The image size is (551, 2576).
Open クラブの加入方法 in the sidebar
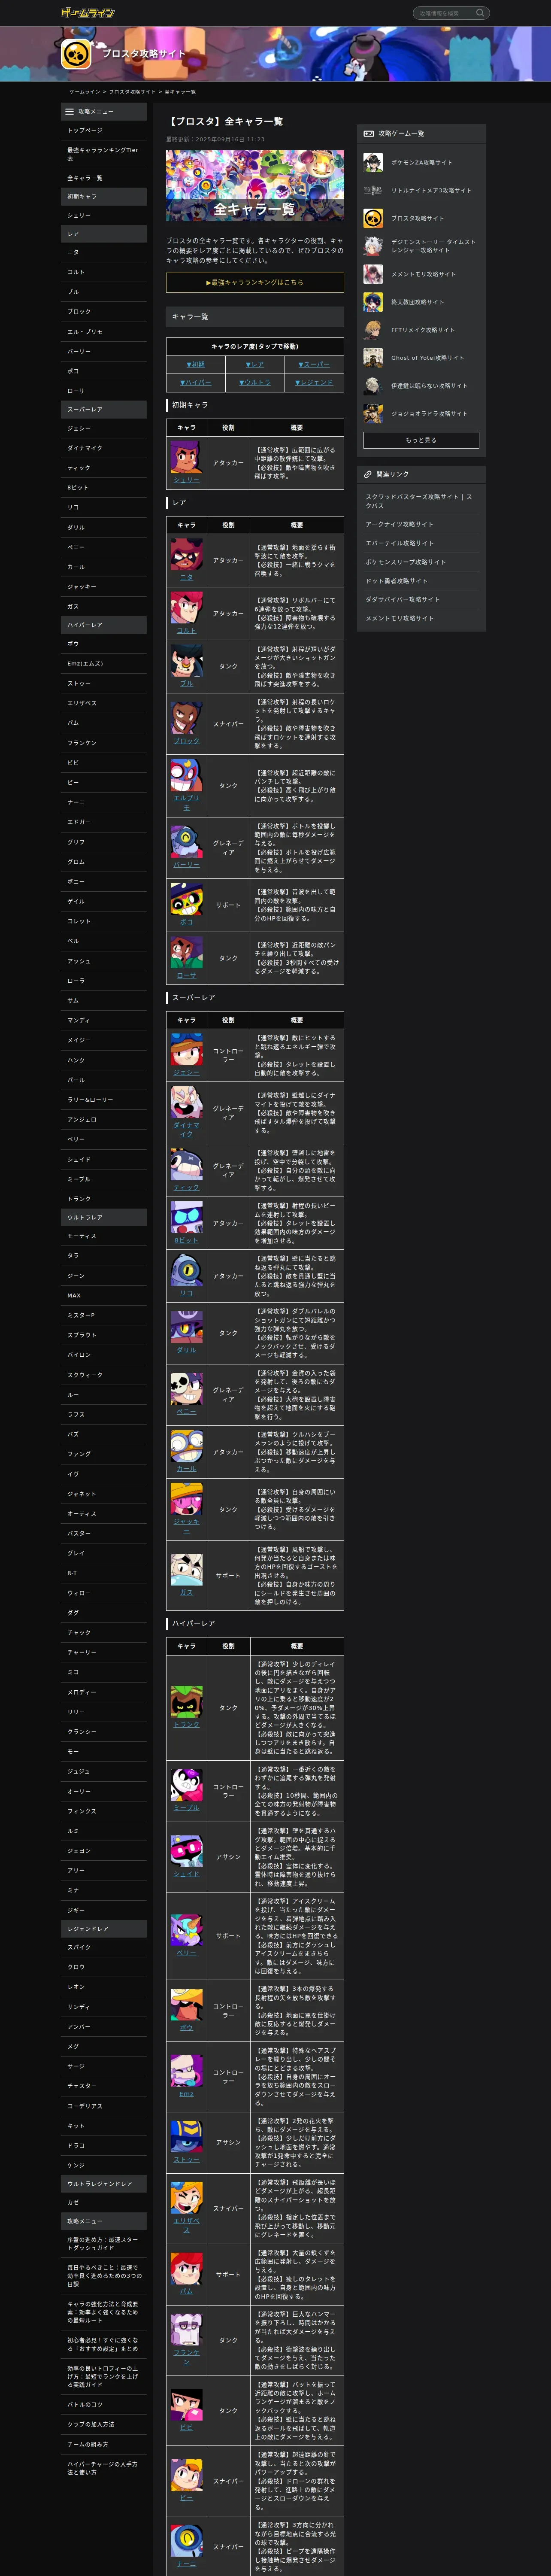(x=103, y=2424)
